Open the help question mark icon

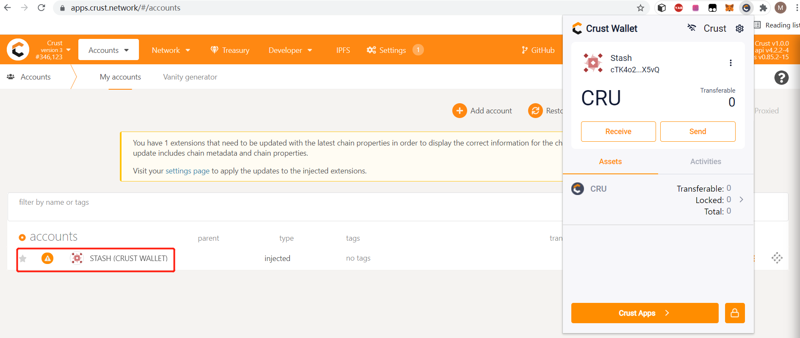pos(781,77)
